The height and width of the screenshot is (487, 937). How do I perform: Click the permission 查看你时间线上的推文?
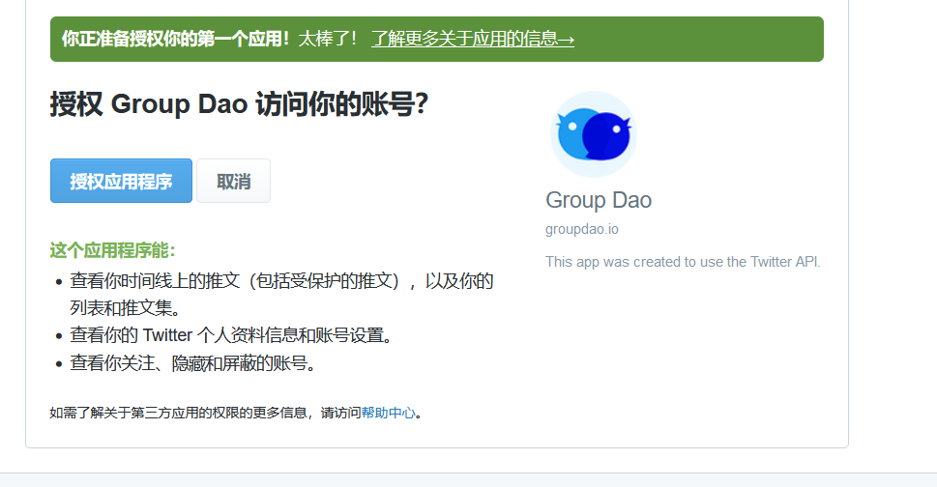pos(281,294)
